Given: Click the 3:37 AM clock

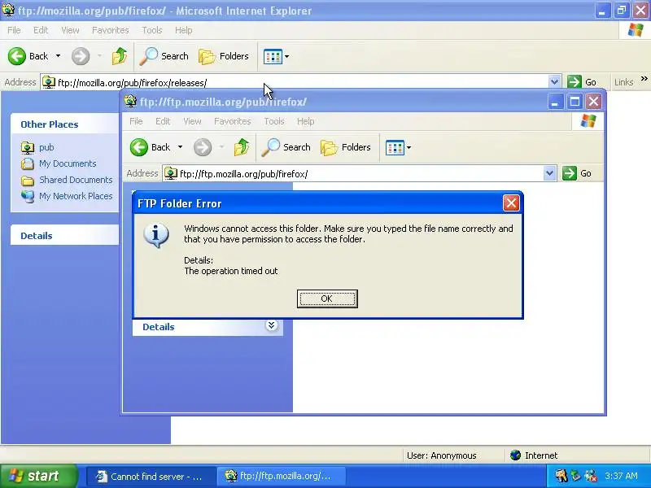Looking at the screenshot, I should click(x=621, y=476).
